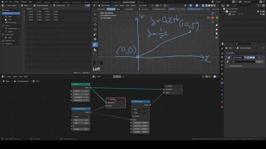The image size is (266, 149).
Task: Select Edge domain in spreadsheet sidebar
Action: pyautogui.click(x=11, y=17)
